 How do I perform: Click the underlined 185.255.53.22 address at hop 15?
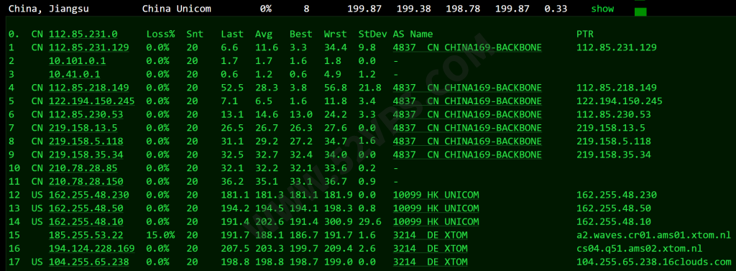(x=86, y=235)
